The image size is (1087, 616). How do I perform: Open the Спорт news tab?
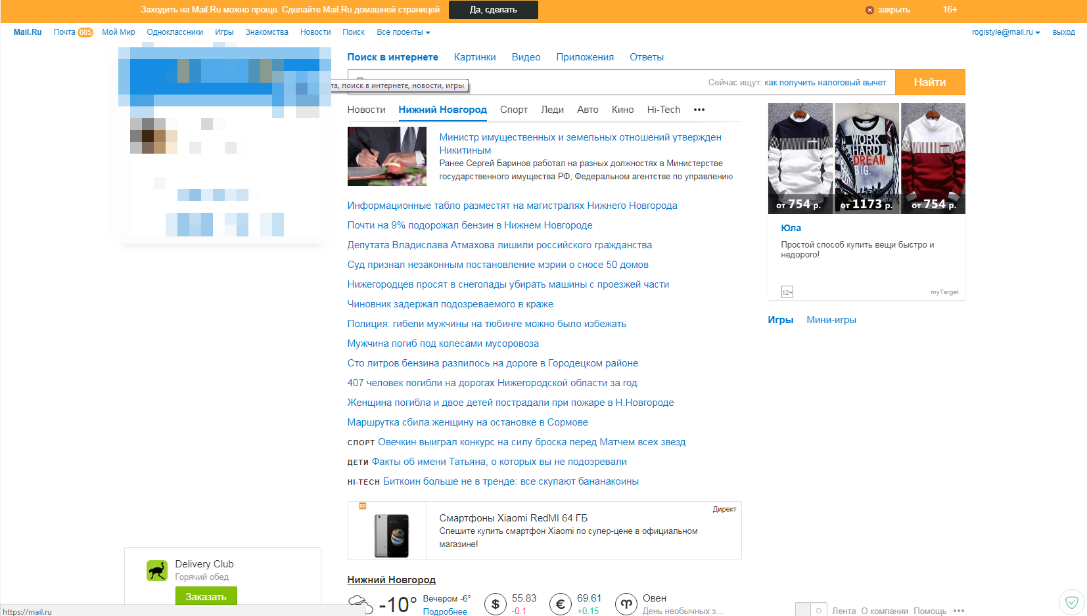coord(513,110)
